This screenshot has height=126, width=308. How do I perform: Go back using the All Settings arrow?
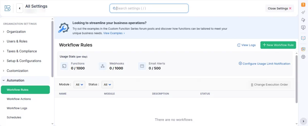[x=20, y=8]
